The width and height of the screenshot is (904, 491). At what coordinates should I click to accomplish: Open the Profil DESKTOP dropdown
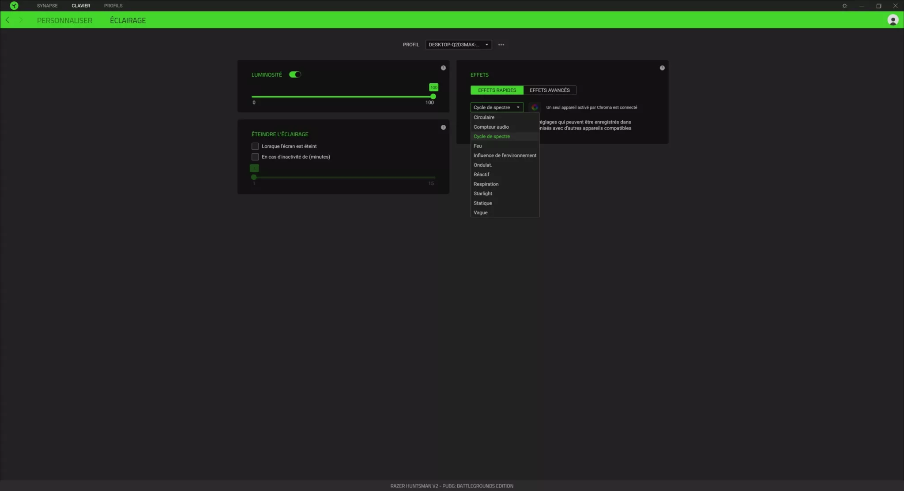pos(458,44)
